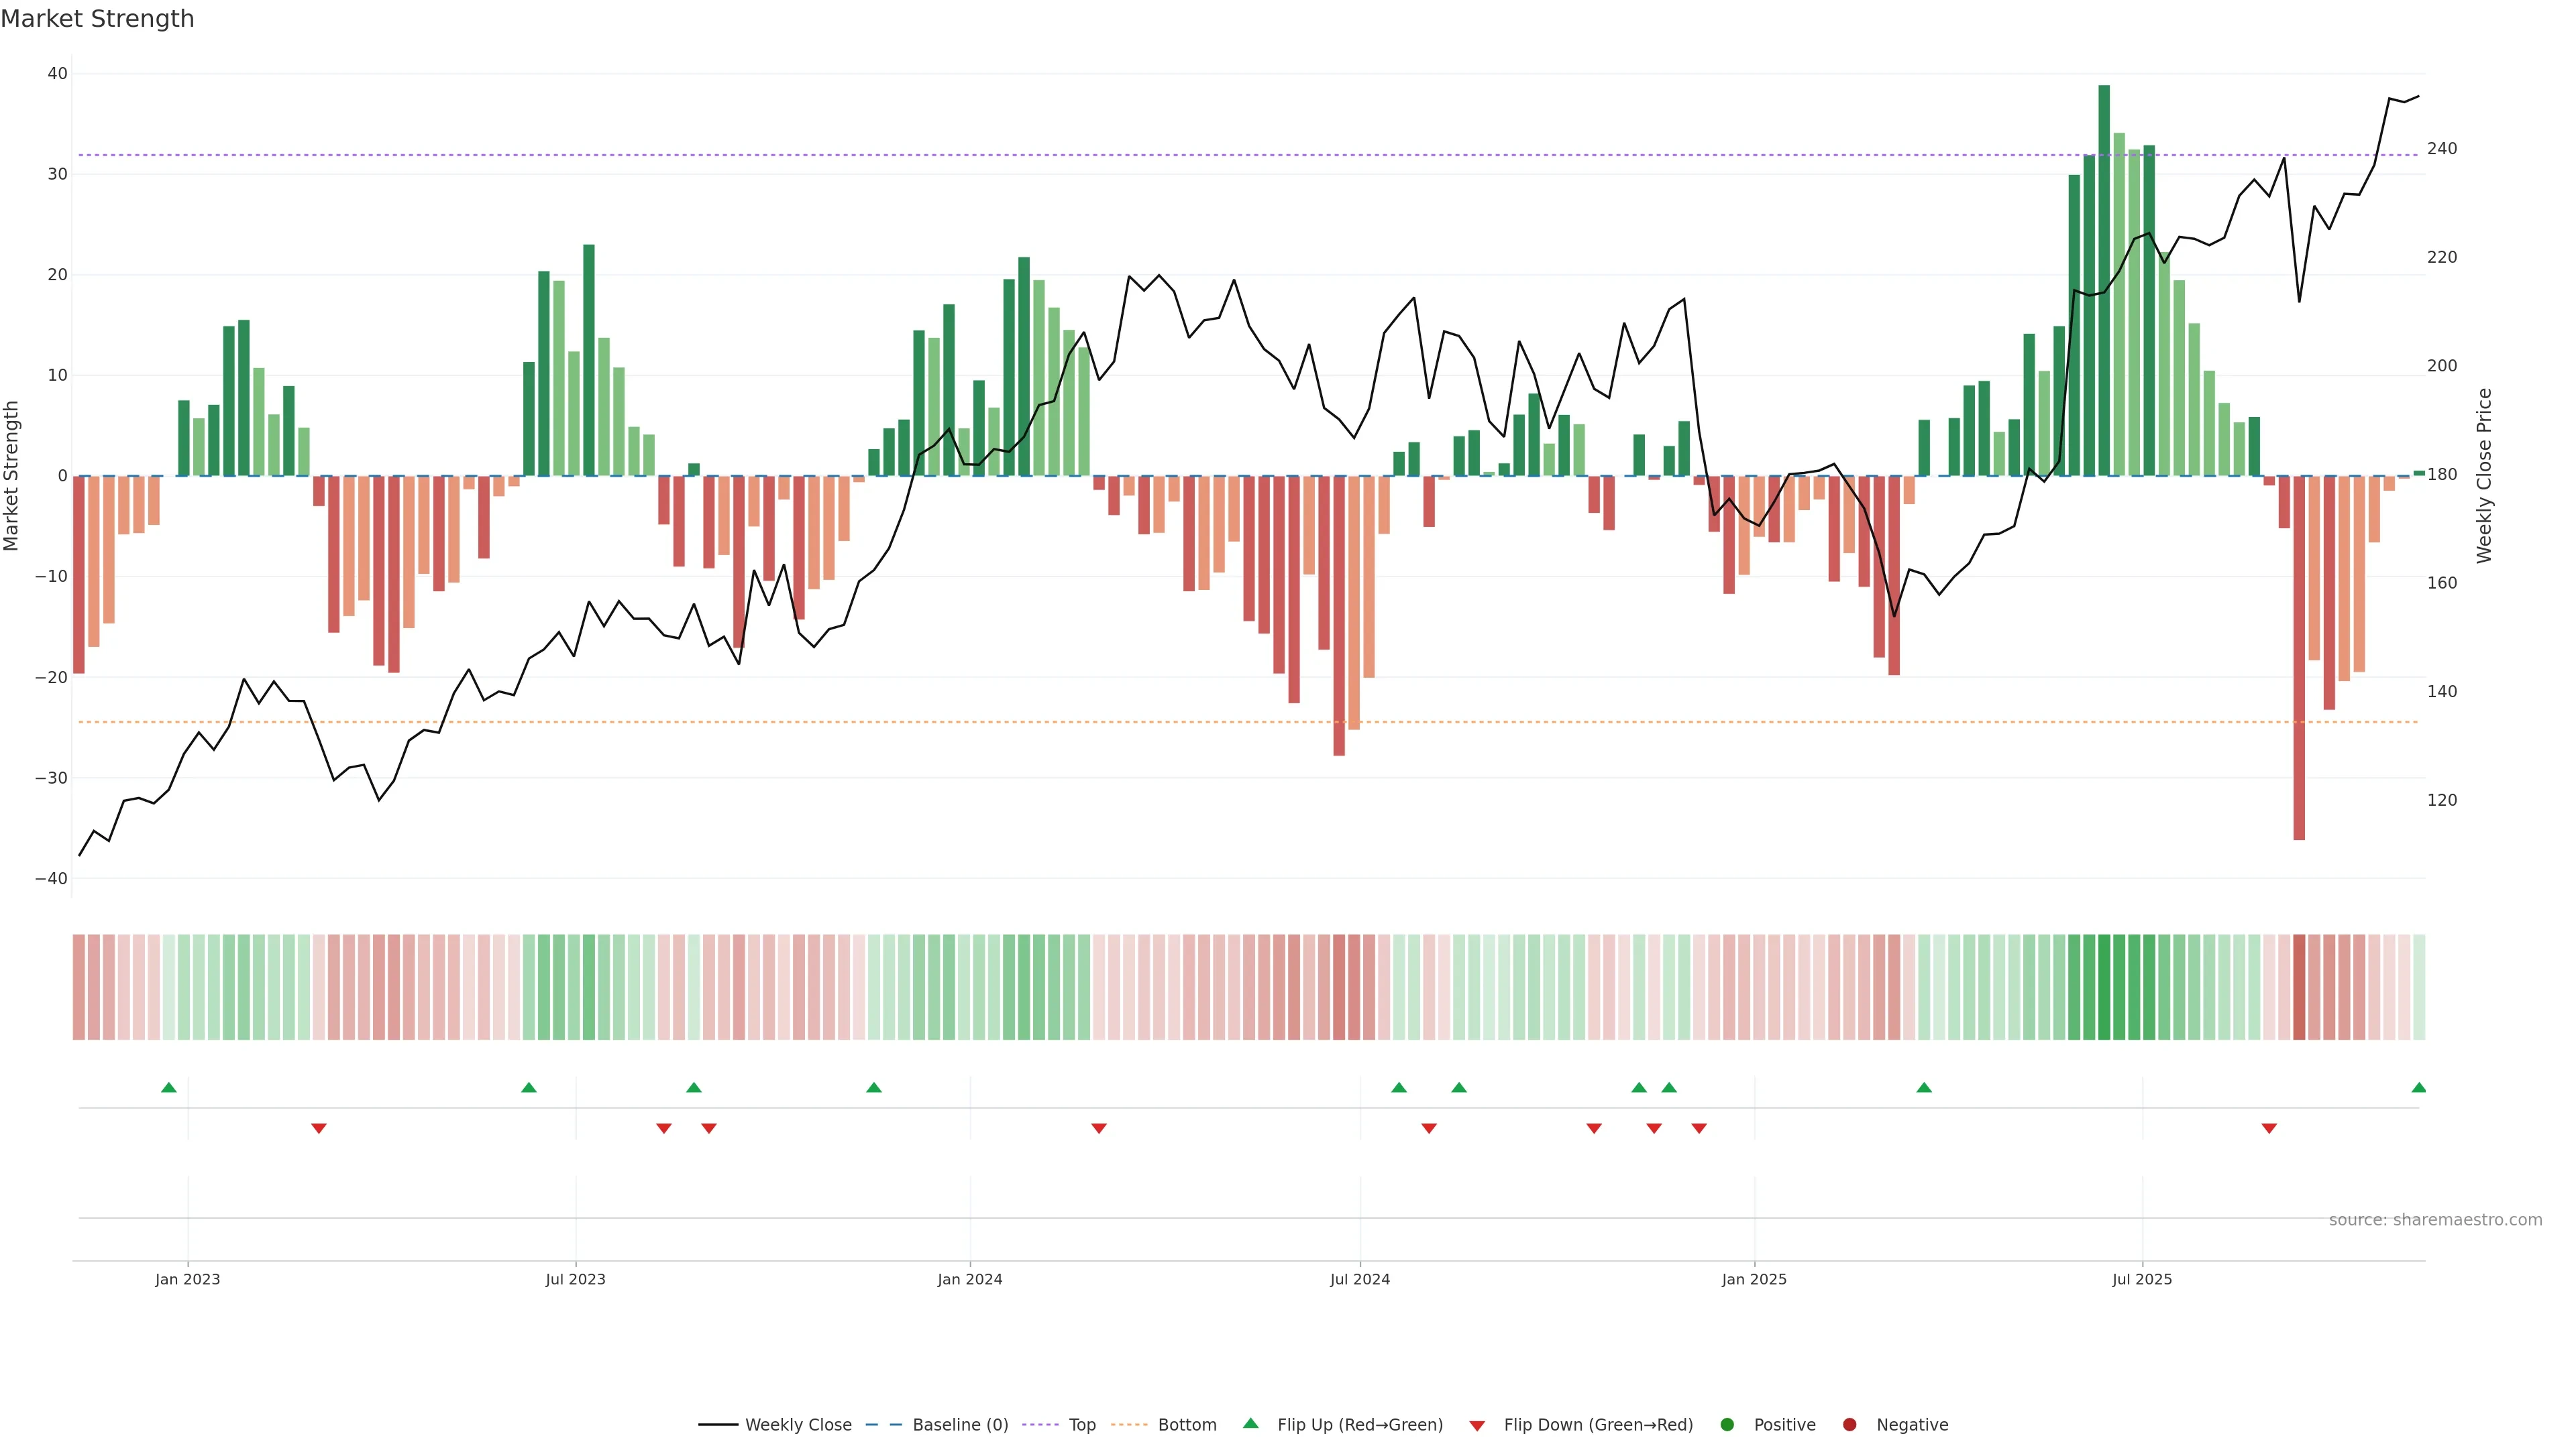This screenshot has width=2576, height=1448.
Task: Click the red Flip Down triangle legend icon
Action: [1477, 1426]
